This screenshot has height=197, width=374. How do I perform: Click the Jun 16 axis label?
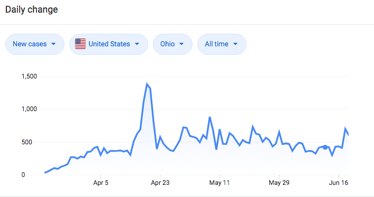(338, 183)
